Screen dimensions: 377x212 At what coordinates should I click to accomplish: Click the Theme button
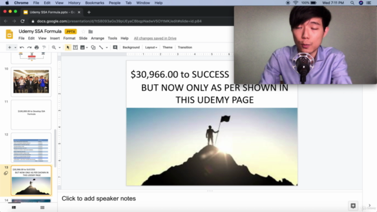[167, 47]
